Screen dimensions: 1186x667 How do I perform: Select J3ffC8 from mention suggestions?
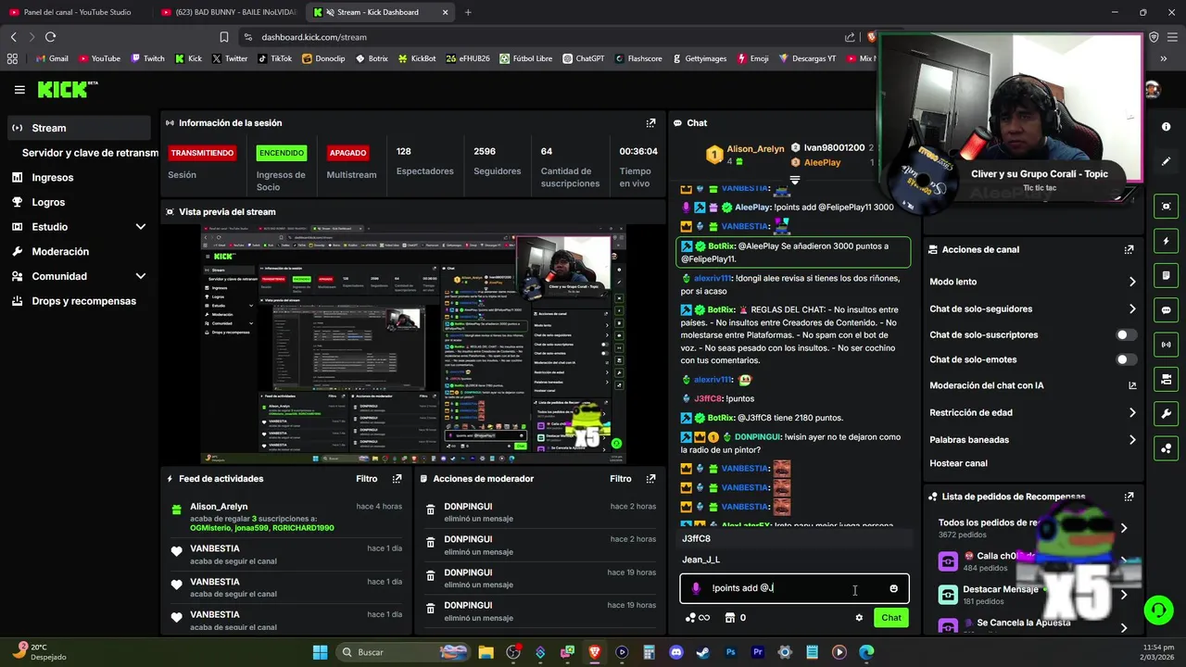[x=794, y=538]
